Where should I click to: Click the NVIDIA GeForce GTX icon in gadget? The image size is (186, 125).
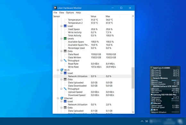coord(152,86)
